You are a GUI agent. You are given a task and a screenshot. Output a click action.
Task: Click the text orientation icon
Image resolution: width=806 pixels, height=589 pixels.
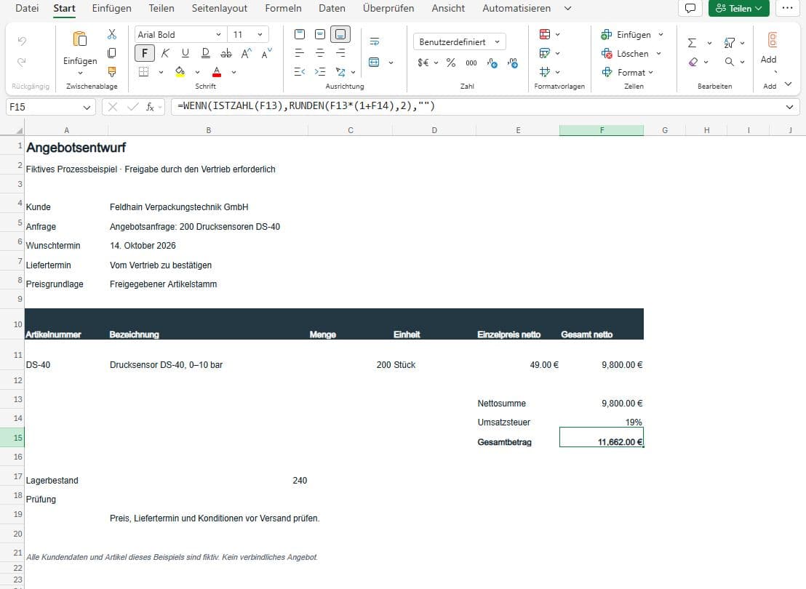[340, 72]
